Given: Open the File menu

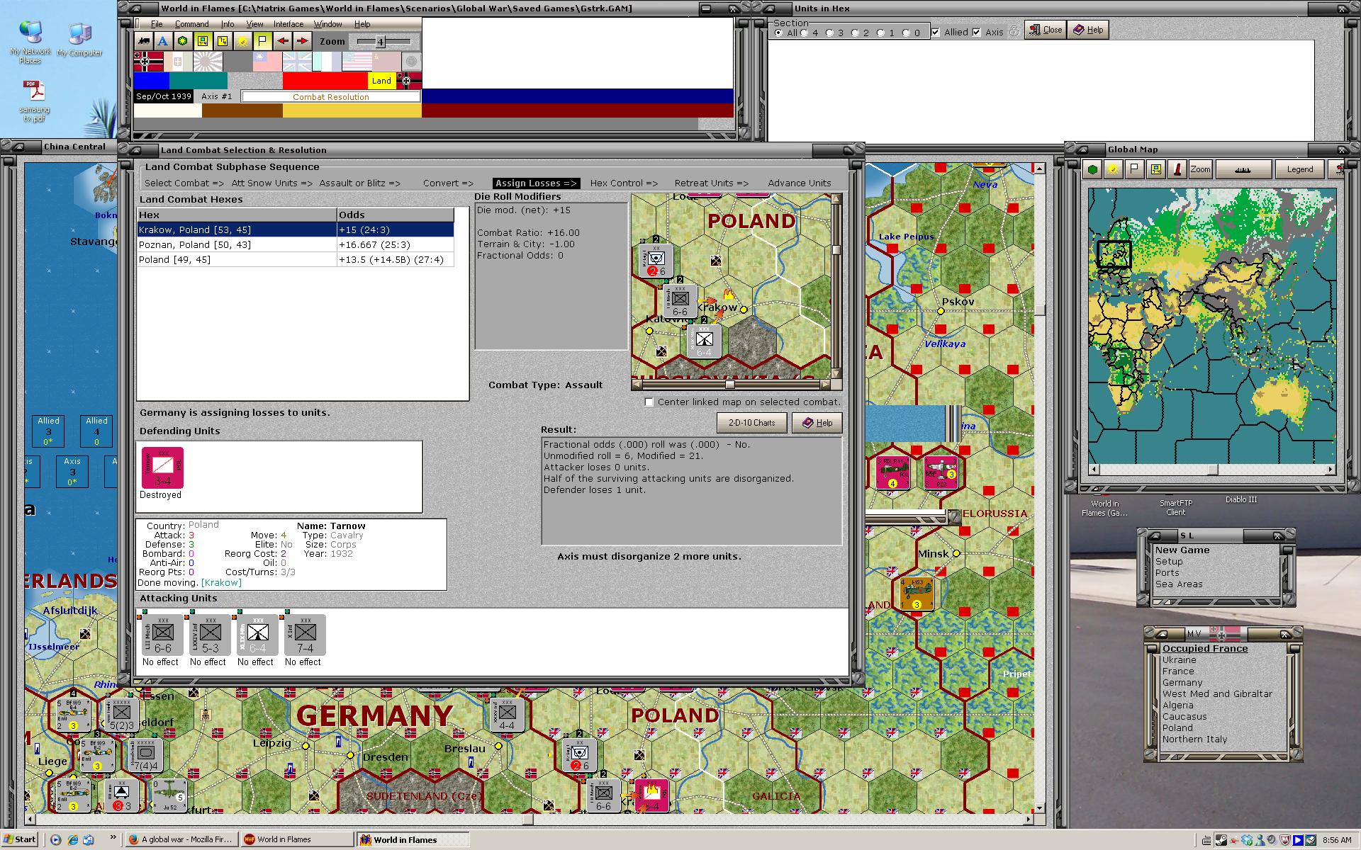Looking at the screenshot, I should 156,24.
